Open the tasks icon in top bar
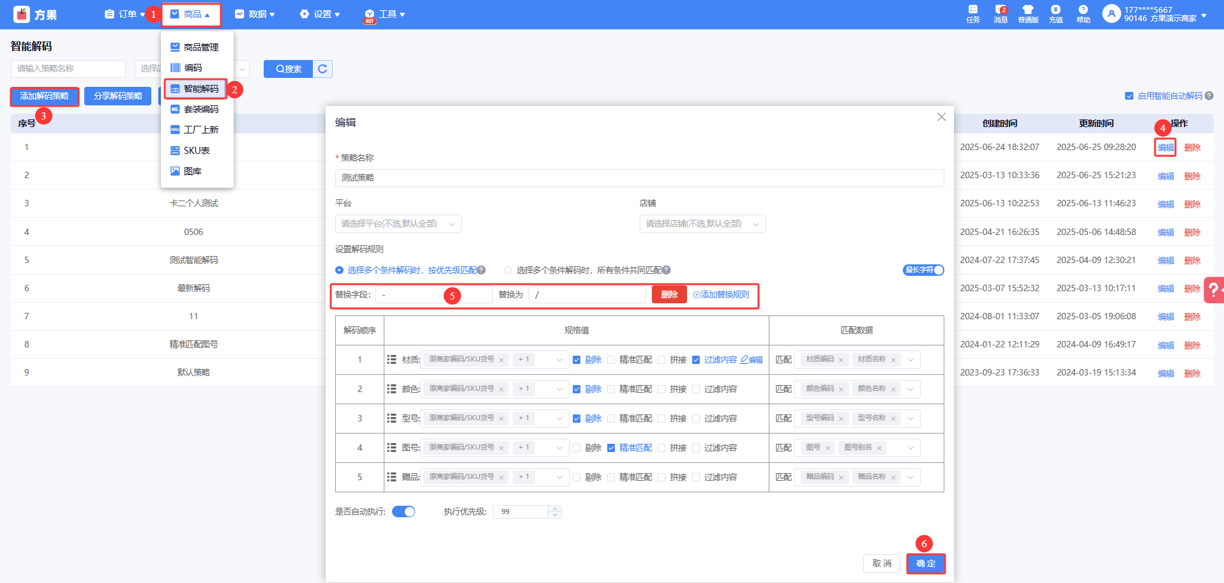This screenshot has width=1224, height=583. pos(972,14)
